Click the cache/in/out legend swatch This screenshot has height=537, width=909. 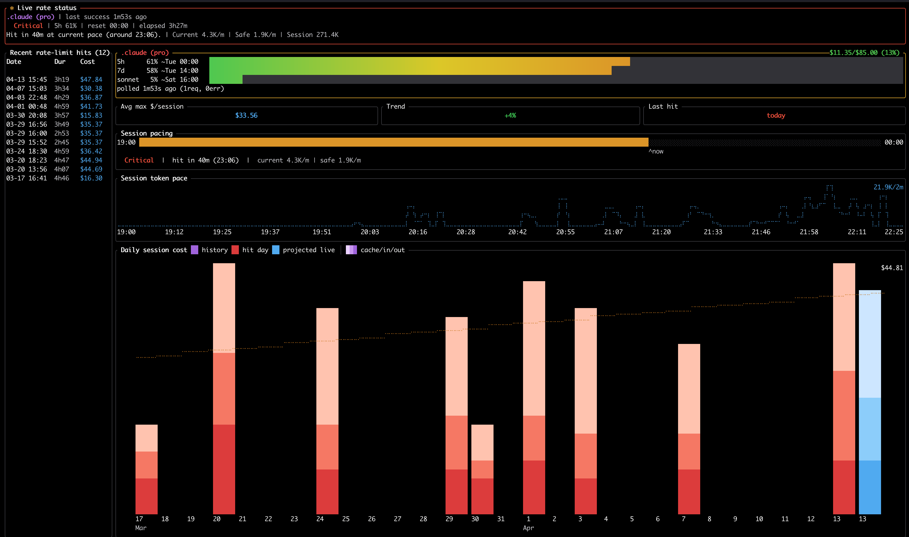(x=351, y=250)
